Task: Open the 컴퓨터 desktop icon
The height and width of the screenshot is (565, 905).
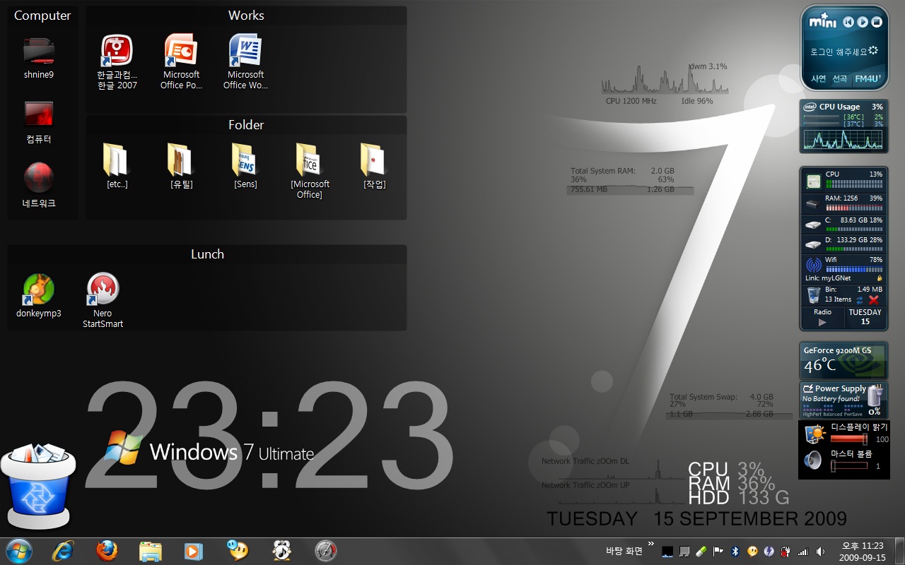Action: (39, 114)
